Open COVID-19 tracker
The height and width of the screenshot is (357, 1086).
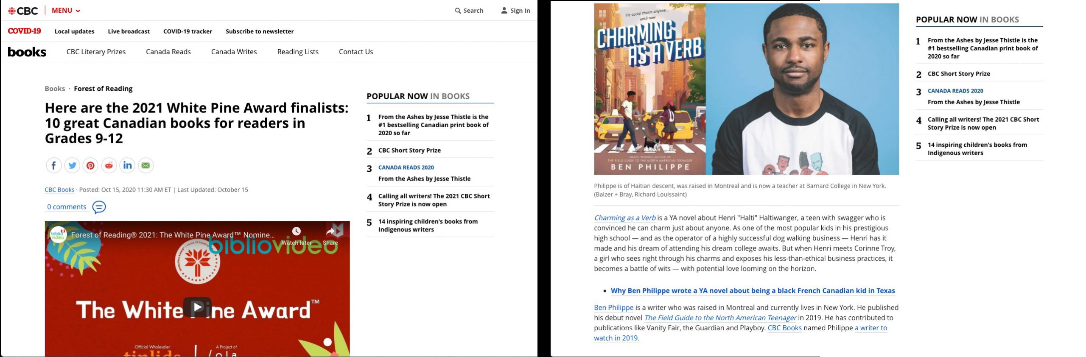(188, 31)
